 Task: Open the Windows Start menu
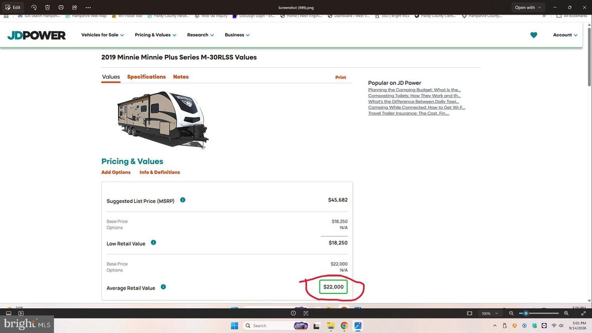[x=235, y=325]
